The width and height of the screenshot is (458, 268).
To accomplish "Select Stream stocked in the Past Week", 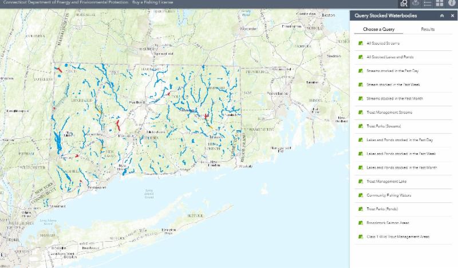I will coord(404,85).
